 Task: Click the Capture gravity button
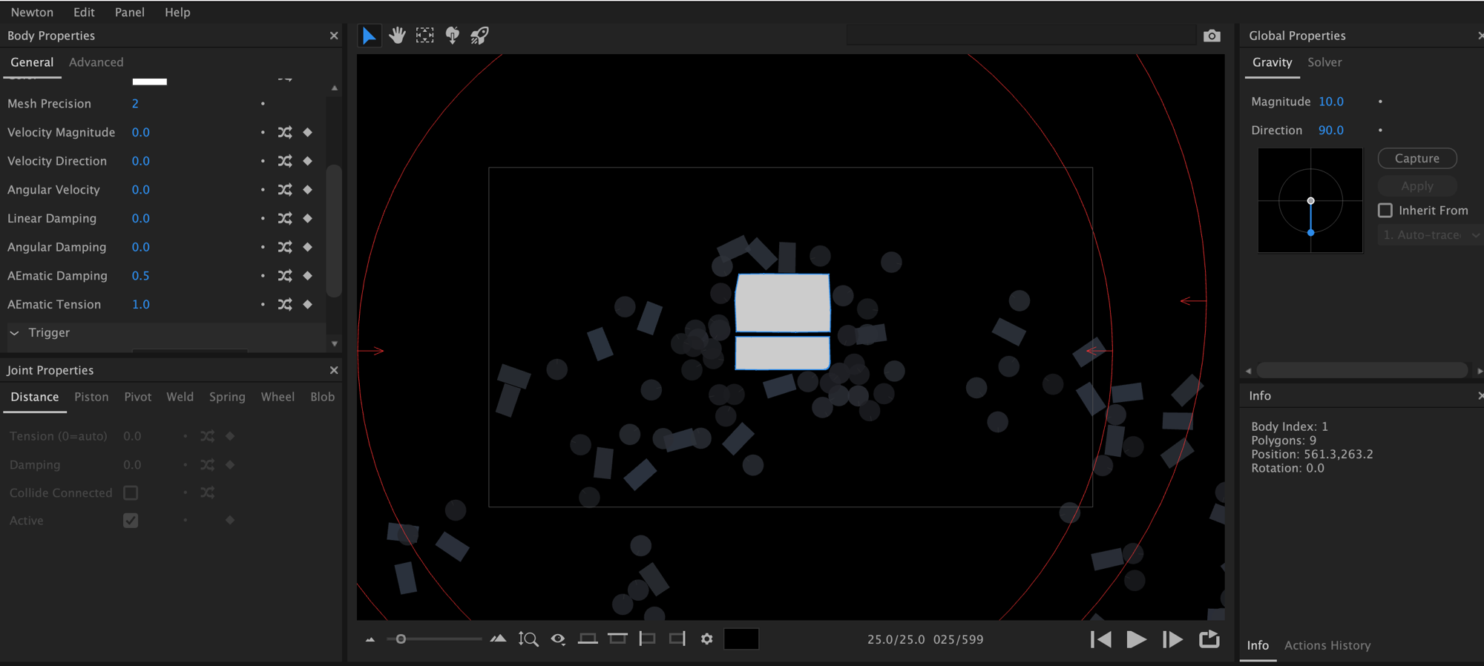click(x=1417, y=159)
